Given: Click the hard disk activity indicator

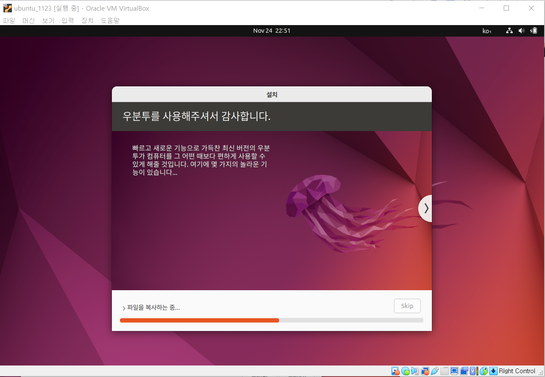Looking at the screenshot, I should 396,371.
